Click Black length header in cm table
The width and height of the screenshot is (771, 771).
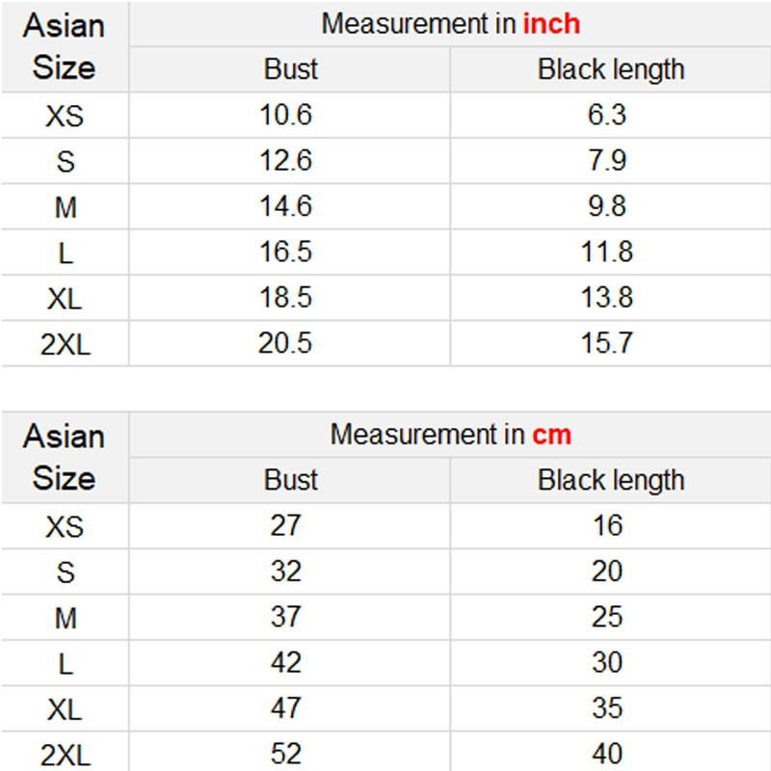[611, 480]
